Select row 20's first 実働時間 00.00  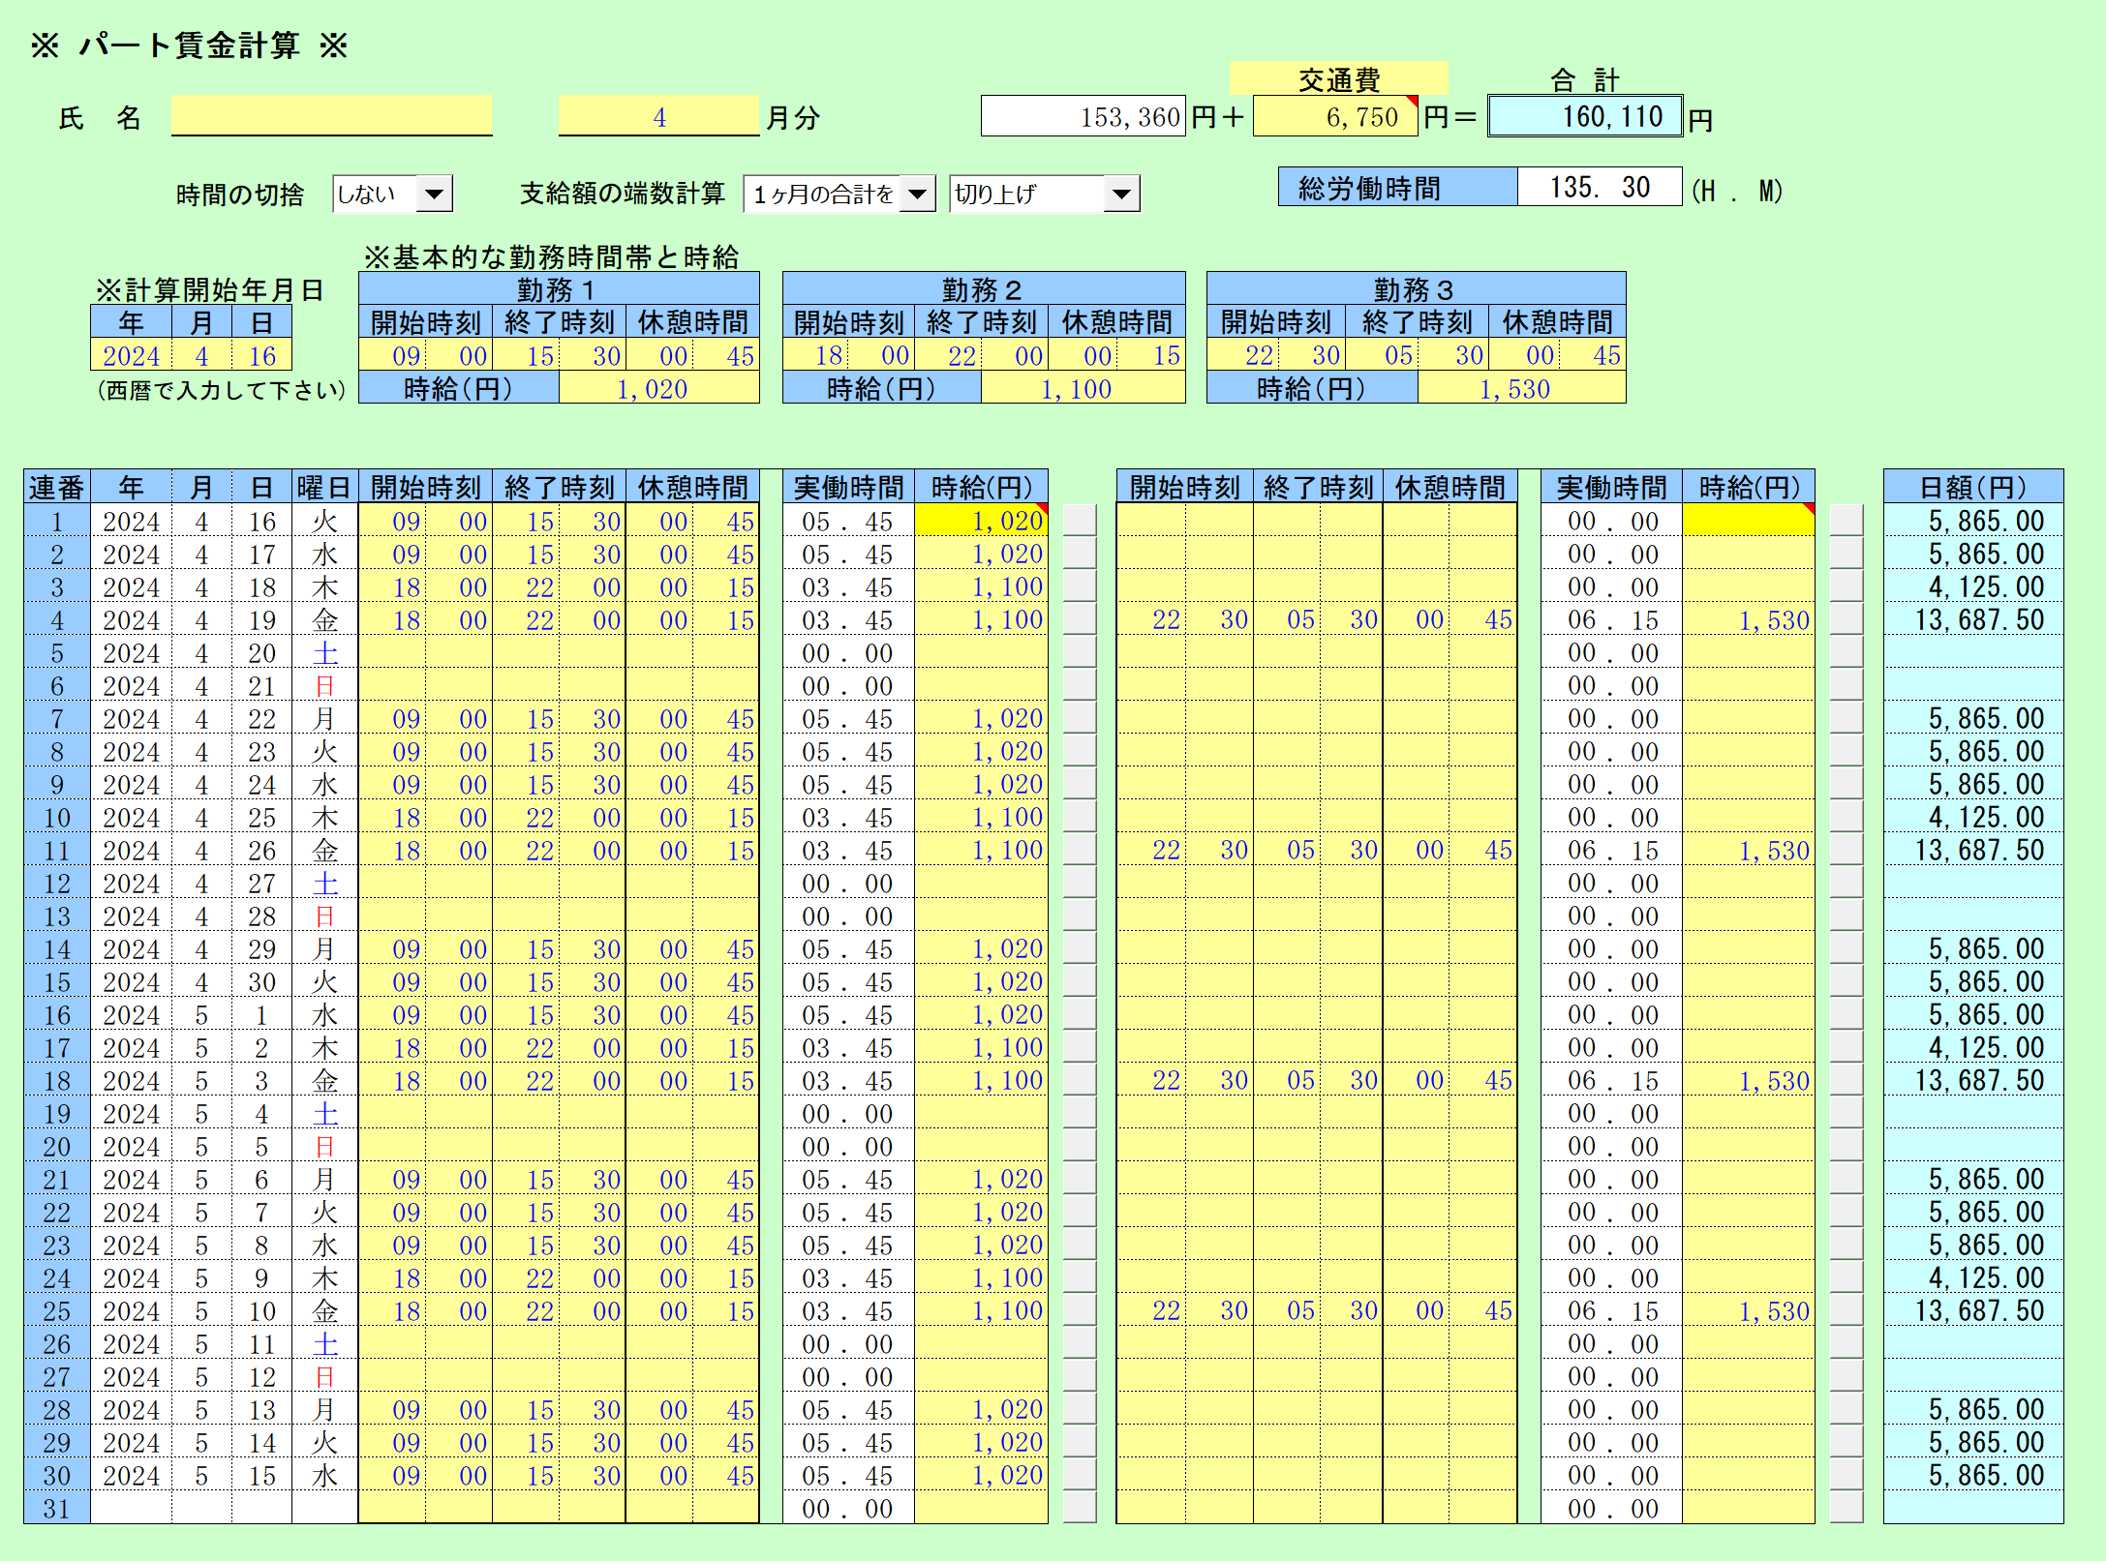pos(848,1146)
